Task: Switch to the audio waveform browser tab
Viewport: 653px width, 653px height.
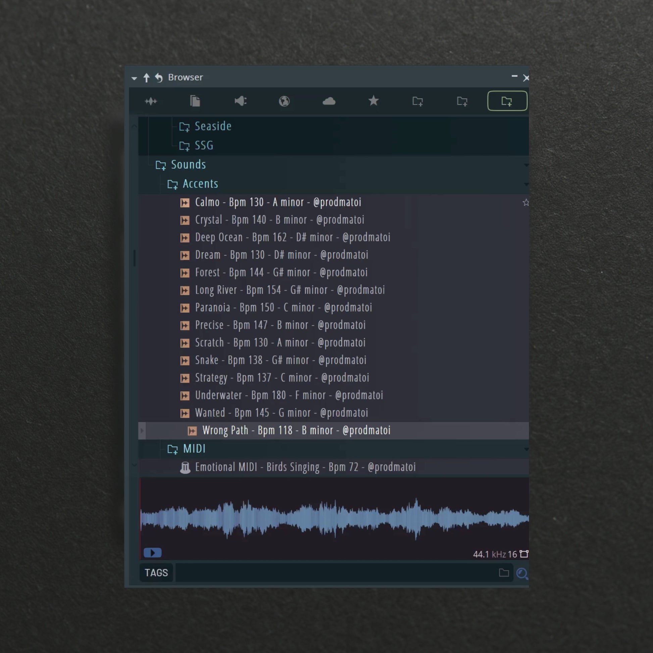Action: [151, 101]
